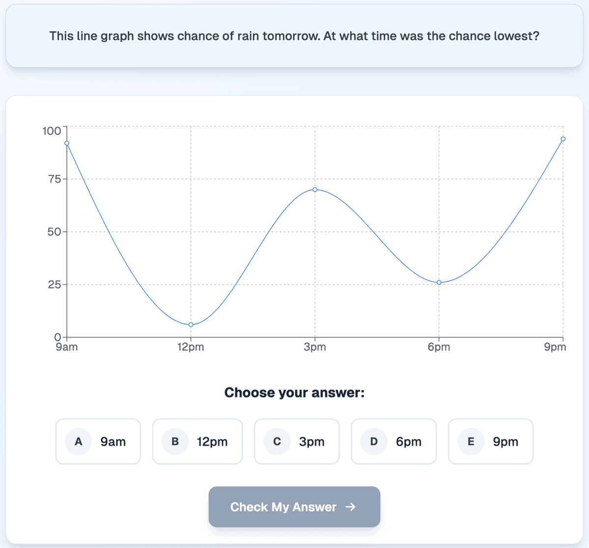Click the 9am data point on graph
The height and width of the screenshot is (548, 589).
(67, 143)
